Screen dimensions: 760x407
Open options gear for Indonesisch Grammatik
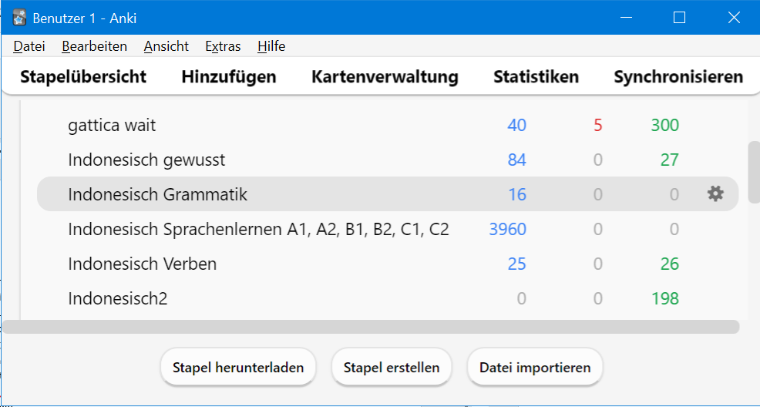click(715, 194)
